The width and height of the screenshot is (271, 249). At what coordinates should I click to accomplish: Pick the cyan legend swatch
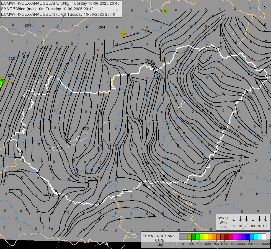point(256,237)
